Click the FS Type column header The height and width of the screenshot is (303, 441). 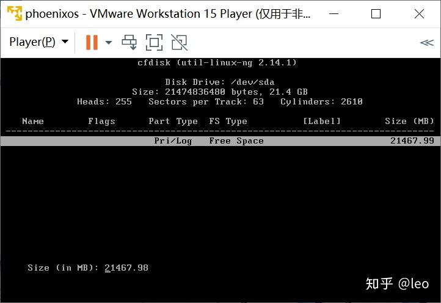point(228,121)
